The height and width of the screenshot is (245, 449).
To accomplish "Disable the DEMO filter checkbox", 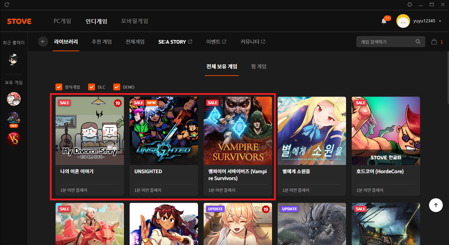I will click(117, 87).
